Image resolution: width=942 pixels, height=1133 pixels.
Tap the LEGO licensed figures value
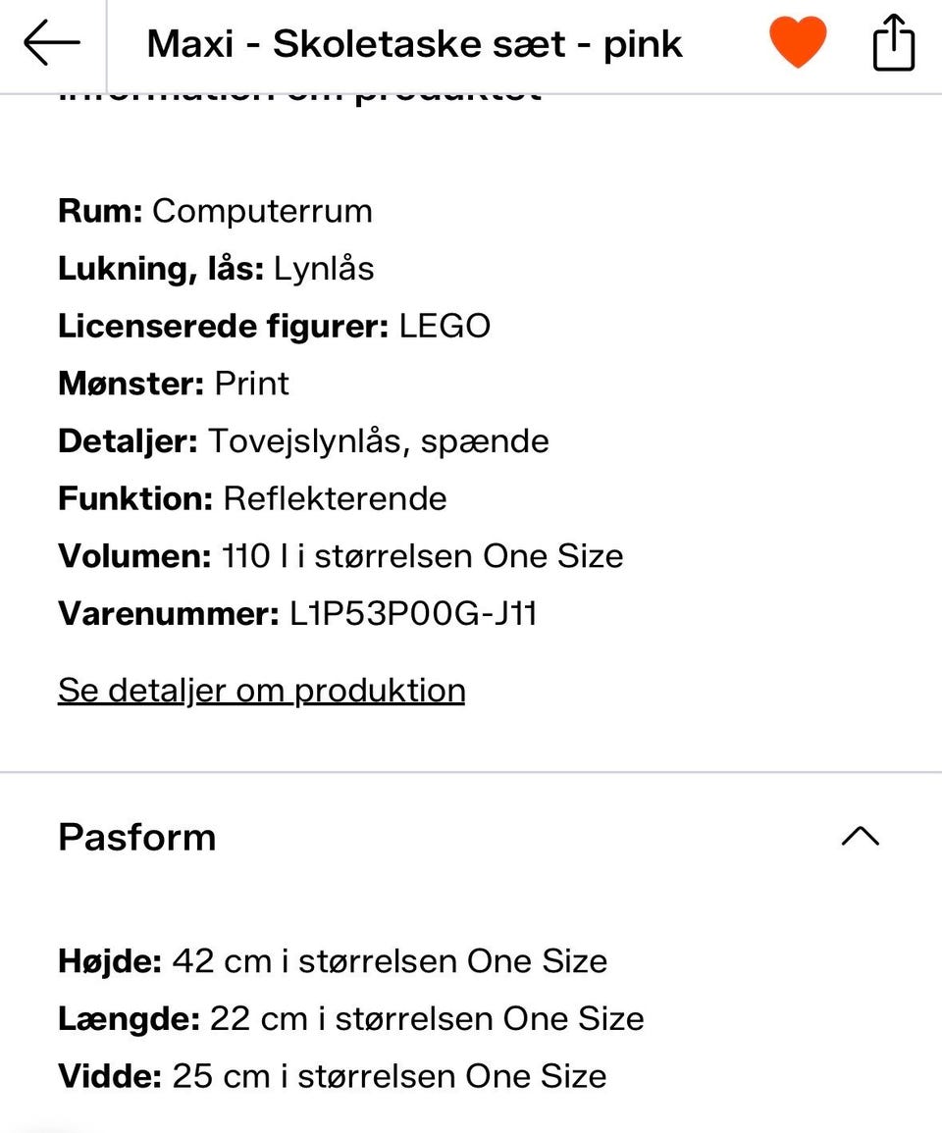pyautogui.click(x=445, y=326)
